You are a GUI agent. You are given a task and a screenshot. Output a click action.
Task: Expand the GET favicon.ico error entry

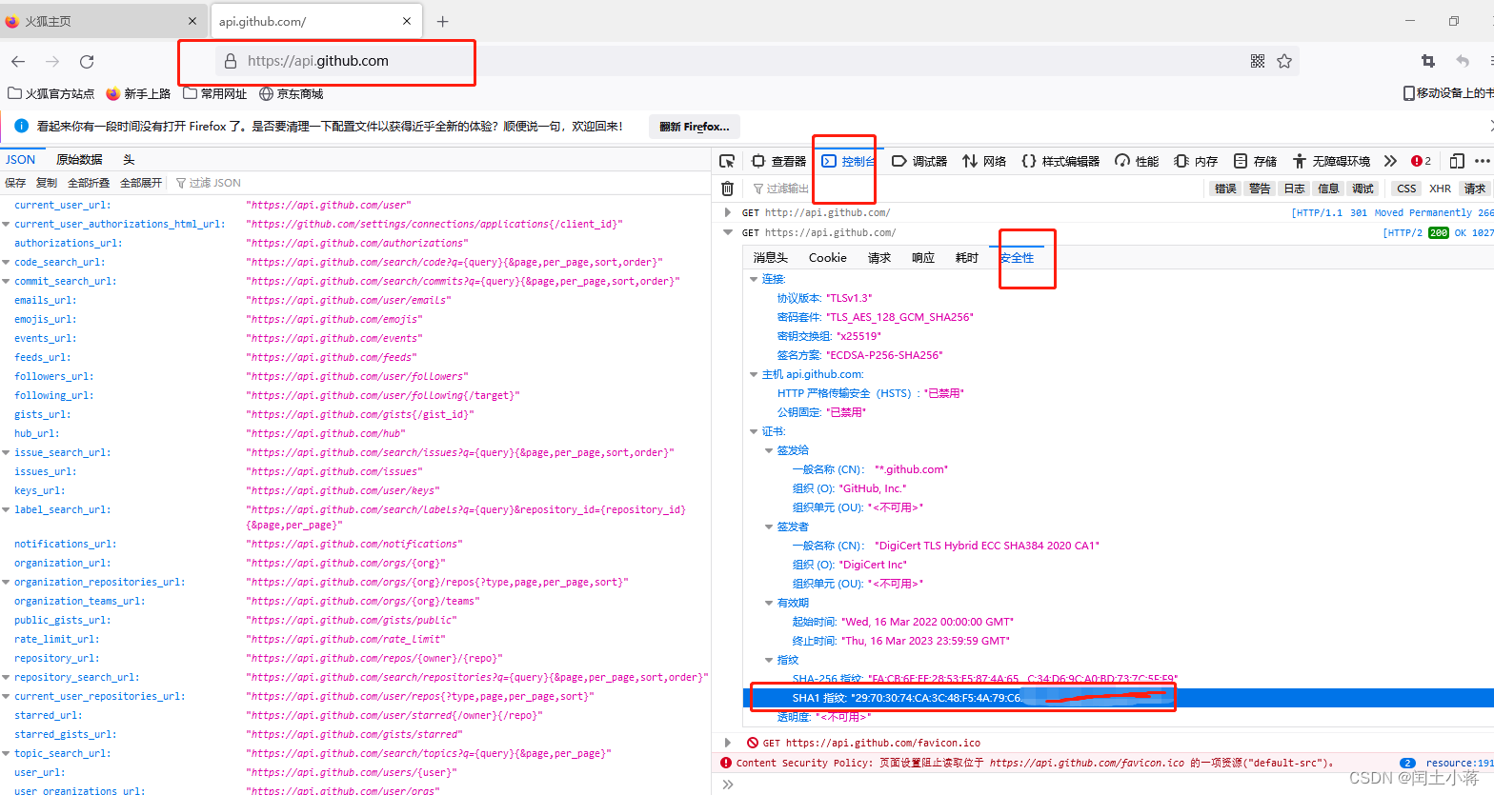point(728,743)
